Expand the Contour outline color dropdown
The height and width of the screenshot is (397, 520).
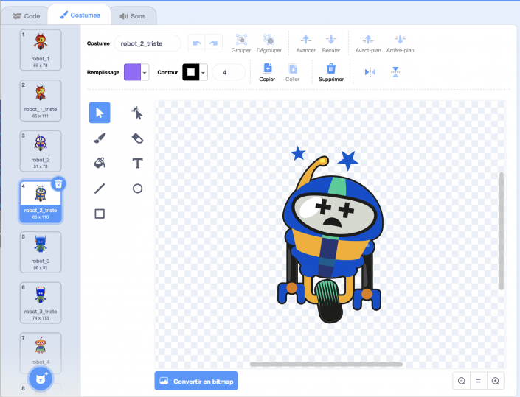point(204,72)
